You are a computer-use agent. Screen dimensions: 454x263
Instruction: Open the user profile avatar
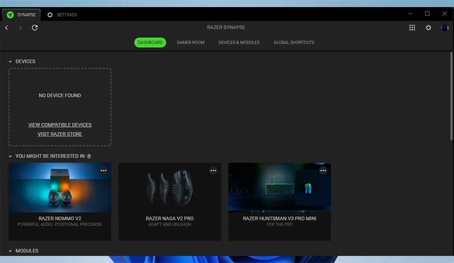[444, 28]
